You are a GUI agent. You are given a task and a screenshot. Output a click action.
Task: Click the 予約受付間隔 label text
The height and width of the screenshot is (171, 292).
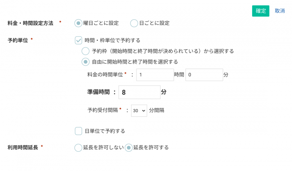point(102,111)
